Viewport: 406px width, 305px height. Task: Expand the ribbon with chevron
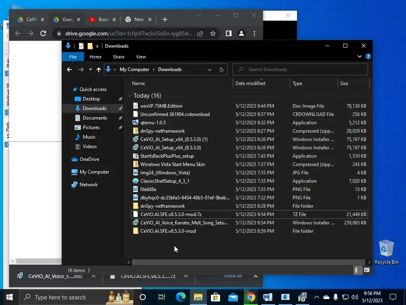pyautogui.click(x=359, y=56)
